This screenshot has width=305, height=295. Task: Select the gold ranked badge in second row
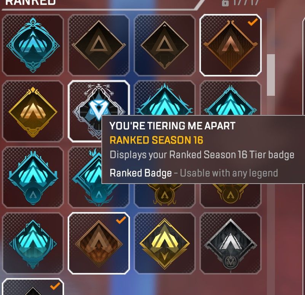pyautogui.click(x=33, y=111)
